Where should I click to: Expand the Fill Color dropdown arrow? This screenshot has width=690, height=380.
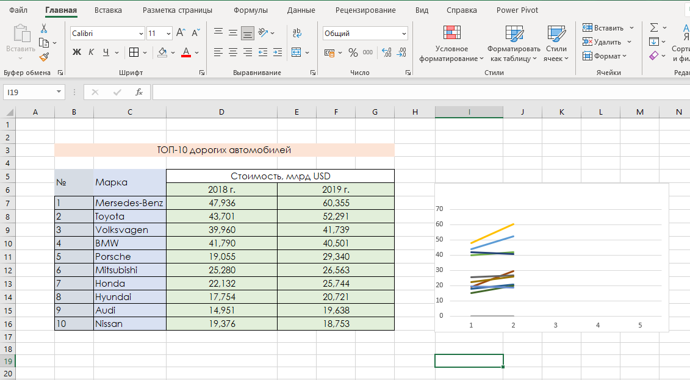coord(173,53)
